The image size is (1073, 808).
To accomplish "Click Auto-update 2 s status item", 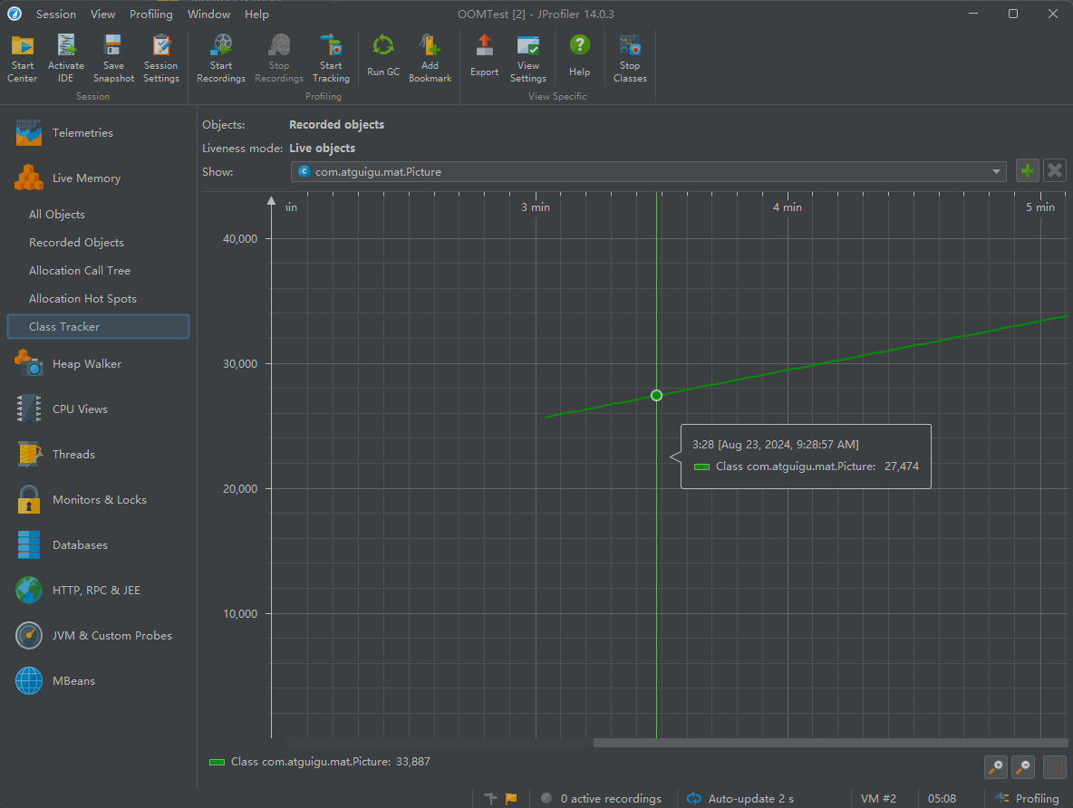I will (740, 798).
